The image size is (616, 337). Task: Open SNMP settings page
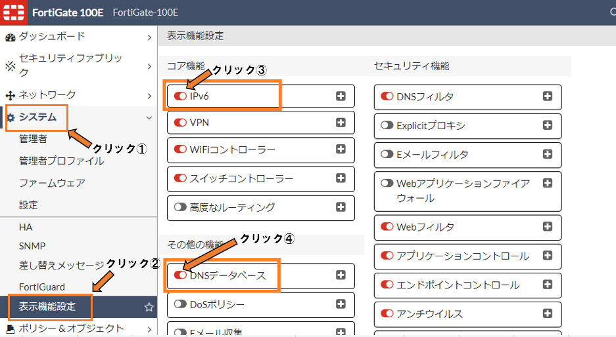(x=32, y=246)
